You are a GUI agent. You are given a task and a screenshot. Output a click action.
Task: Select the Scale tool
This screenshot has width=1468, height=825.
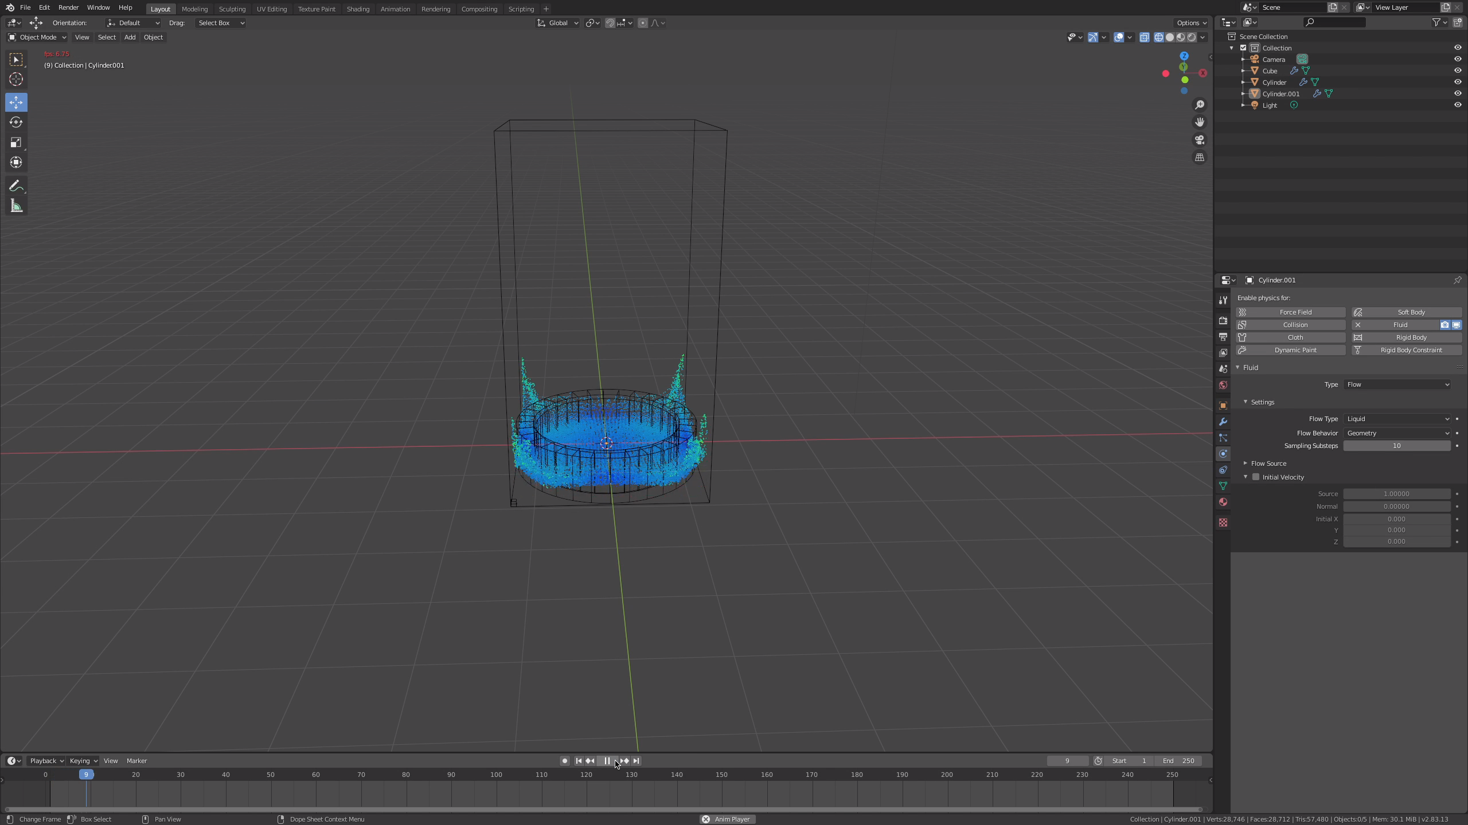tap(16, 143)
